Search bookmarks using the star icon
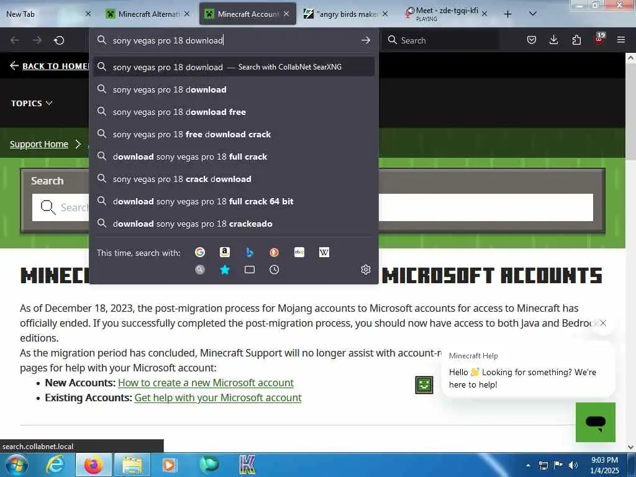Image resolution: width=636 pixels, height=477 pixels. [x=225, y=270]
